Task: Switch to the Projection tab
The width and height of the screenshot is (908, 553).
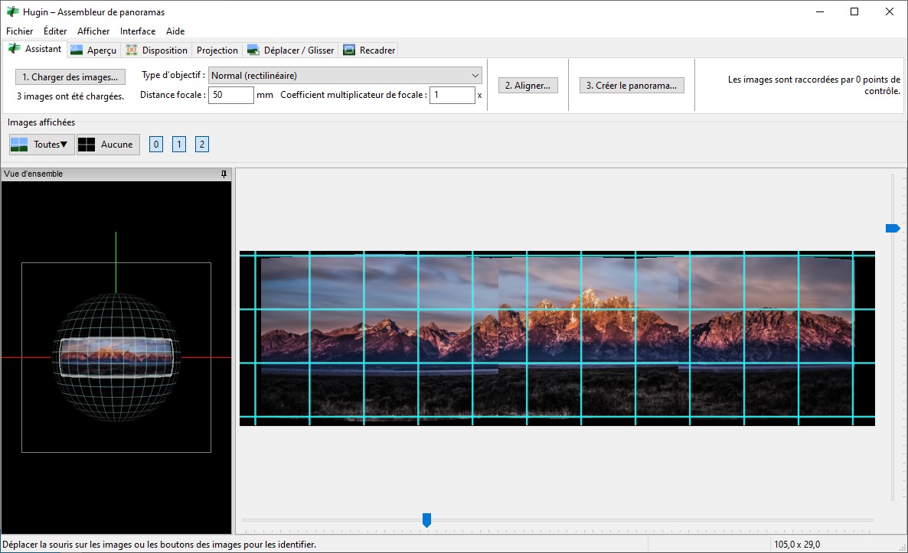Action: coord(217,50)
